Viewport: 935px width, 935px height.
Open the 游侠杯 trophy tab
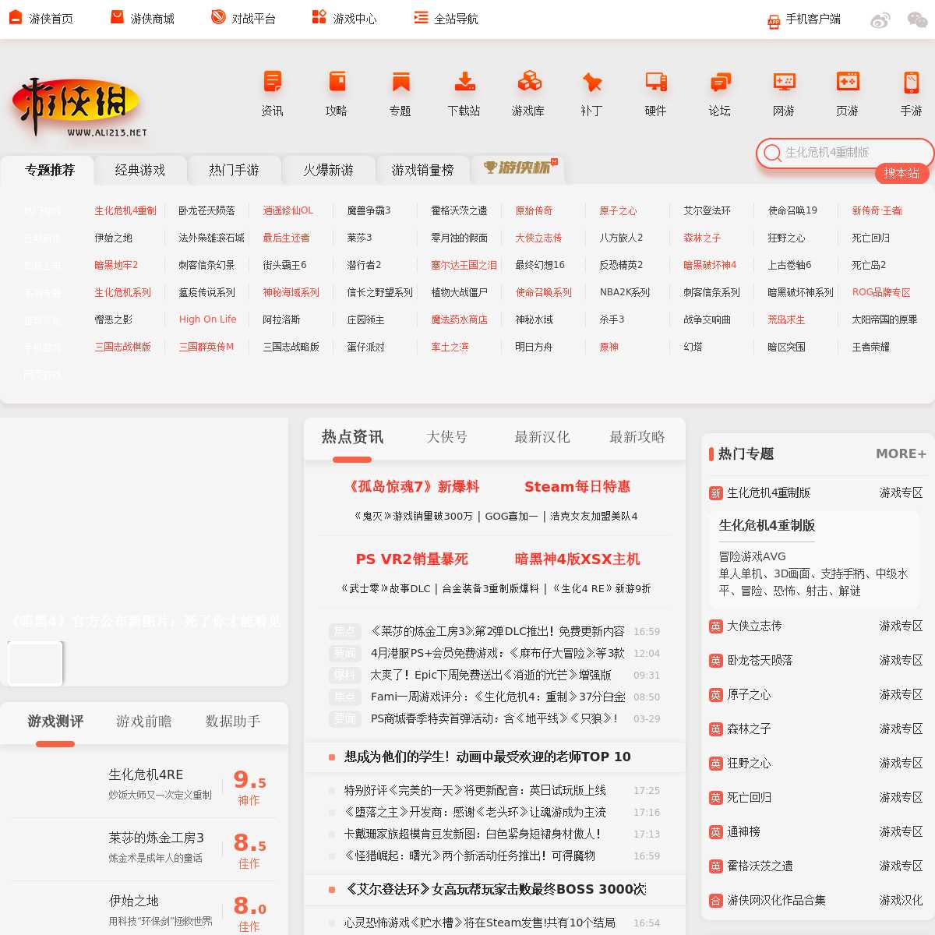point(518,168)
